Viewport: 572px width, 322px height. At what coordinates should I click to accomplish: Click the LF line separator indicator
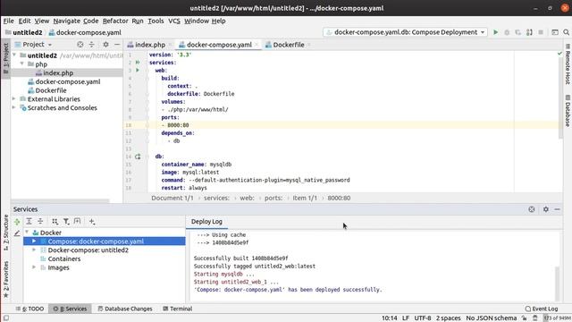[x=406, y=318]
